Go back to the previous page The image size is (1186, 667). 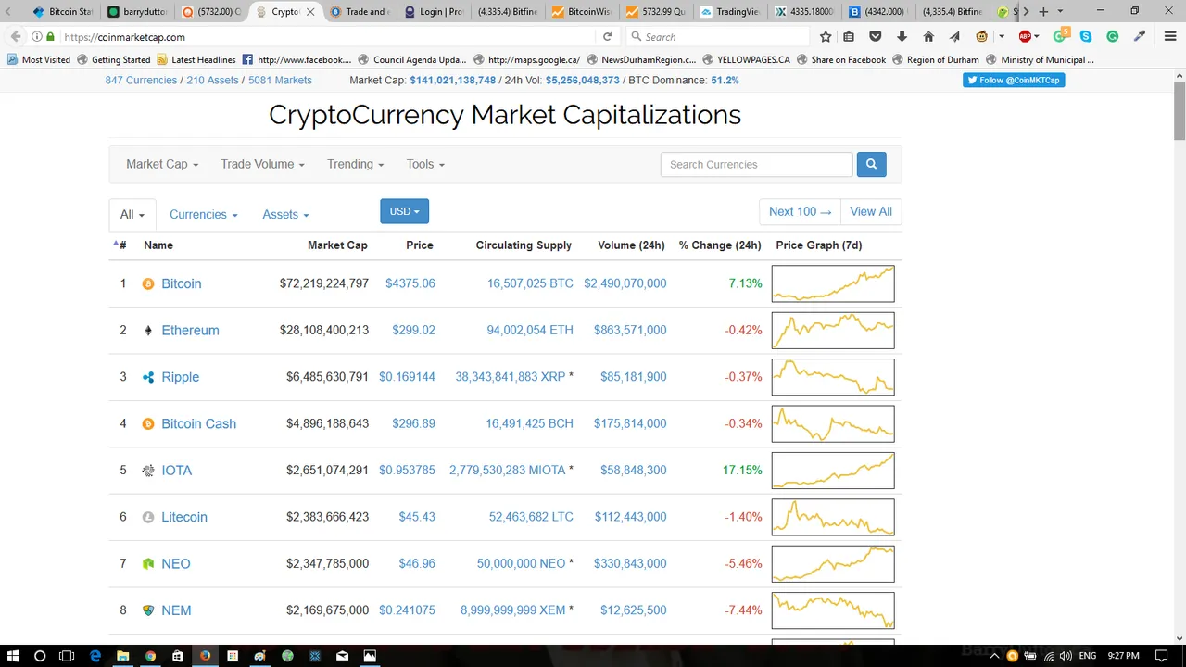coord(16,37)
